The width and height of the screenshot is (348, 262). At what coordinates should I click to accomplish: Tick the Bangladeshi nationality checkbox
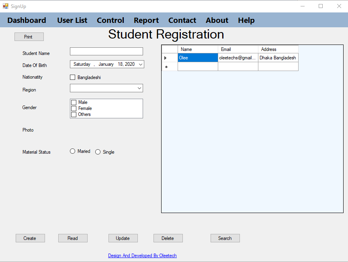coord(73,77)
